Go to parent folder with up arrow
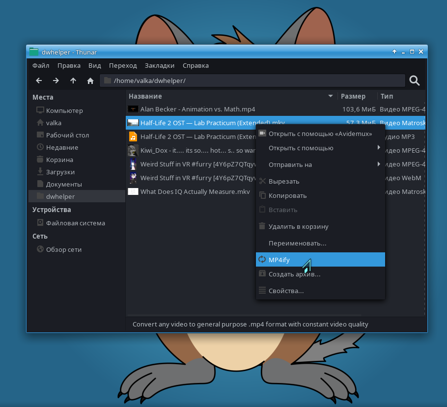The image size is (447, 407). (73, 81)
